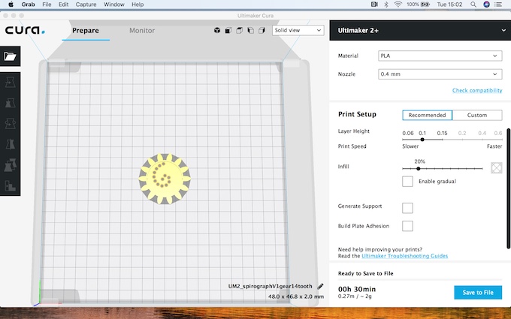Image resolution: width=511 pixels, height=319 pixels.
Task: Open the Solid view dropdown
Action: click(x=298, y=30)
